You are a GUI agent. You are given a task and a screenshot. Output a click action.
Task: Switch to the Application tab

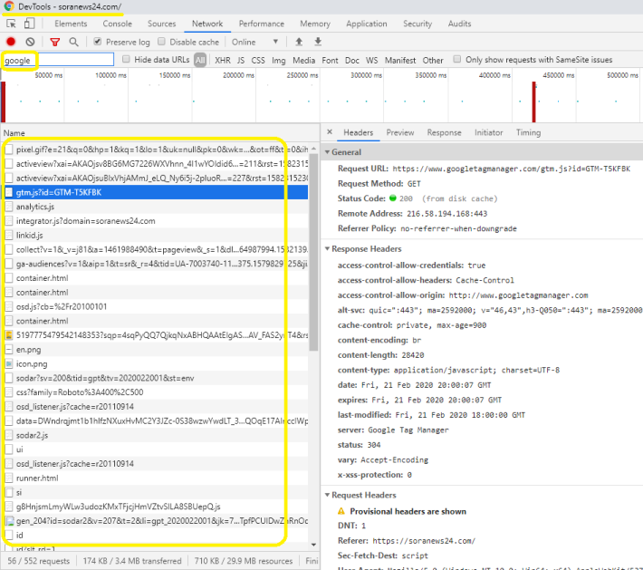tap(366, 24)
